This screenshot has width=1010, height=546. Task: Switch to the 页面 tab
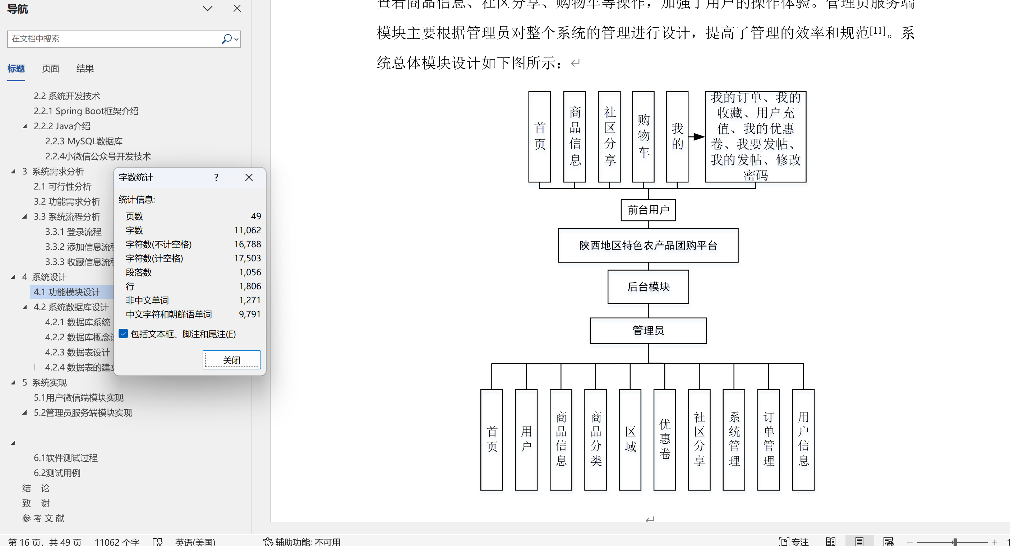(x=50, y=69)
